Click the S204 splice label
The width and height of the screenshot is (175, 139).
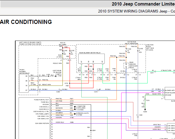pyautogui.click(x=94, y=130)
